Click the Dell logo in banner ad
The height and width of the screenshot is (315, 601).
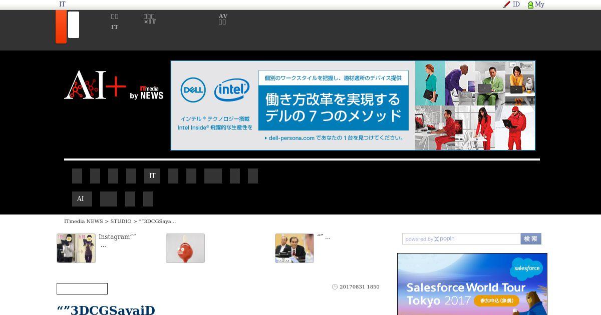coord(193,90)
